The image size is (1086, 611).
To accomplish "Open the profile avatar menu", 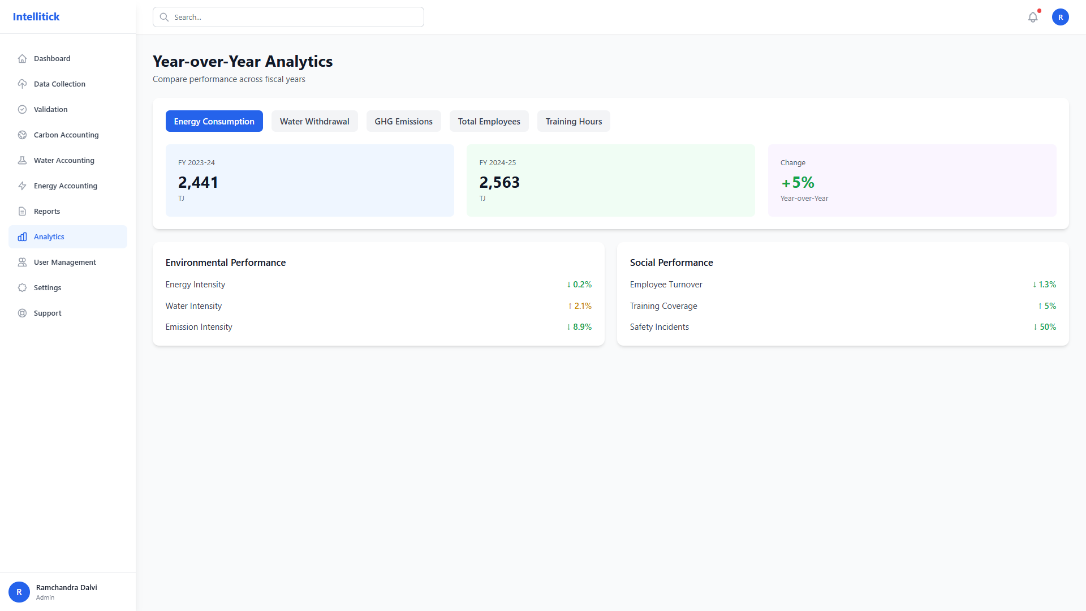I will 1061,17.
